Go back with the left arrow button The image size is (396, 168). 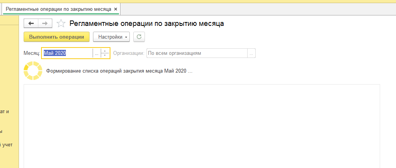pyautogui.click(x=31, y=24)
